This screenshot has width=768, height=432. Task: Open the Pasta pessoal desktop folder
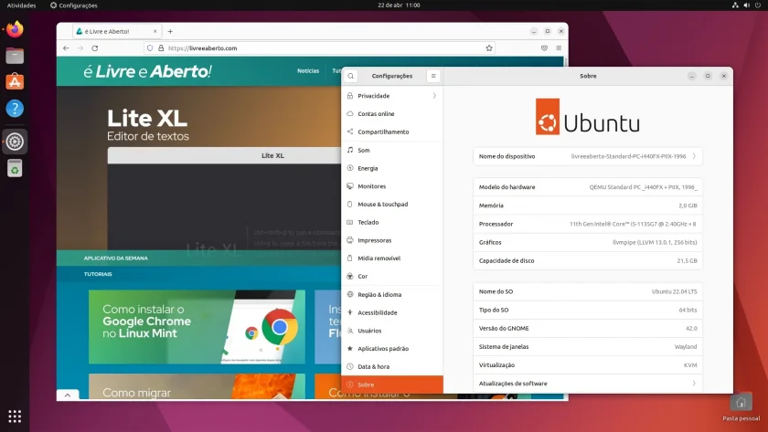tap(741, 407)
